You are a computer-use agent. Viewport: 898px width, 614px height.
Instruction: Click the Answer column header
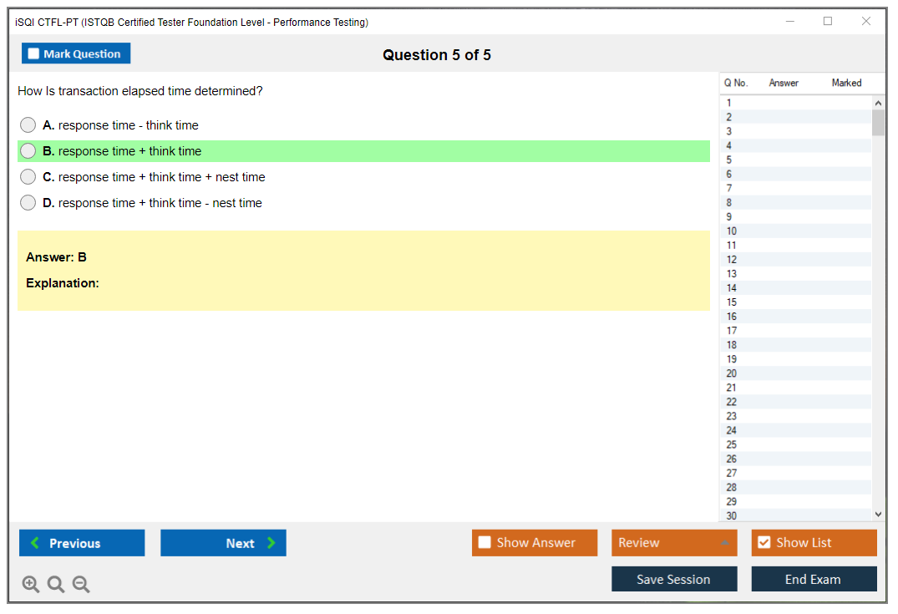click(784, 83)
